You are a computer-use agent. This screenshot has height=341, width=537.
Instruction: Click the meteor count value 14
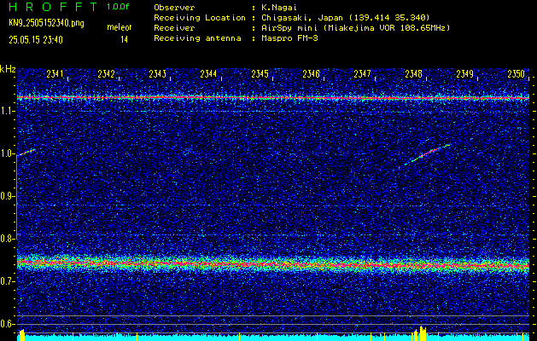pyautogui.click(x=124, y=40)
